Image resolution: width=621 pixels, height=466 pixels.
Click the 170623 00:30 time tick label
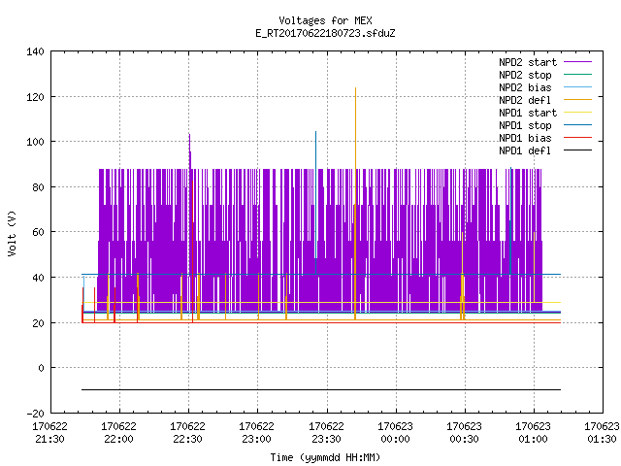pos(464,433)
